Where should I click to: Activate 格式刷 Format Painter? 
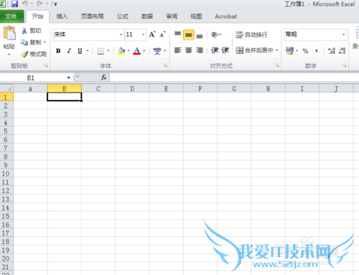click(x=34, y=54)
